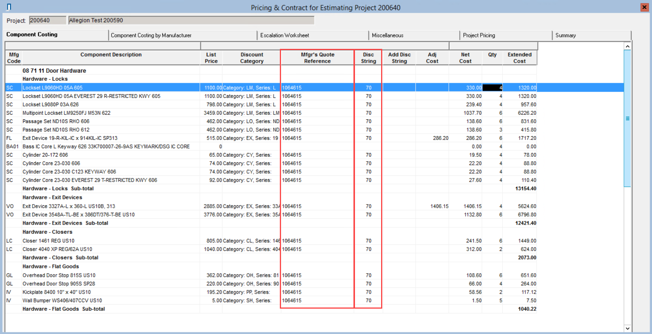Image resolution: width=652 pixels, height=334 pixels.
Task: Click the vertical scrollbar thumb
Action: pyautogui.click(x=627, y=118)
